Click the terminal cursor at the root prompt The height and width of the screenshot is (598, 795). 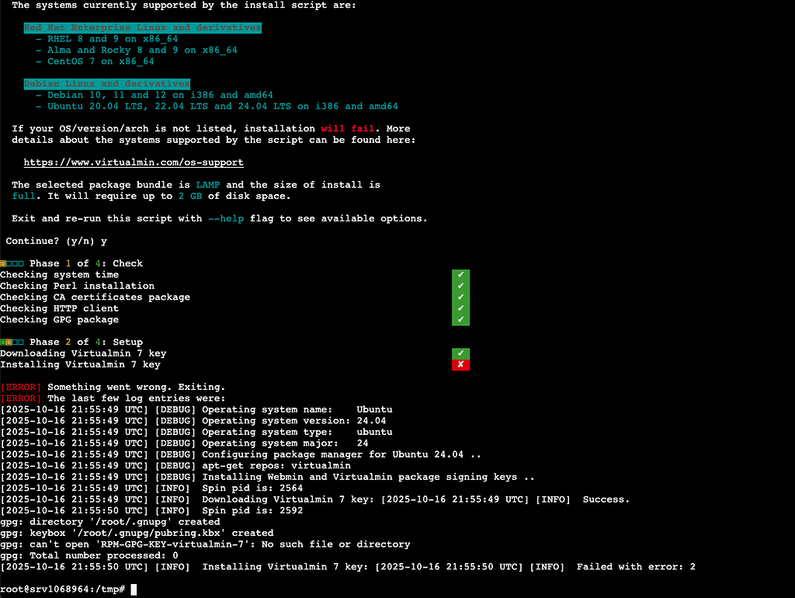pos(134,589)
